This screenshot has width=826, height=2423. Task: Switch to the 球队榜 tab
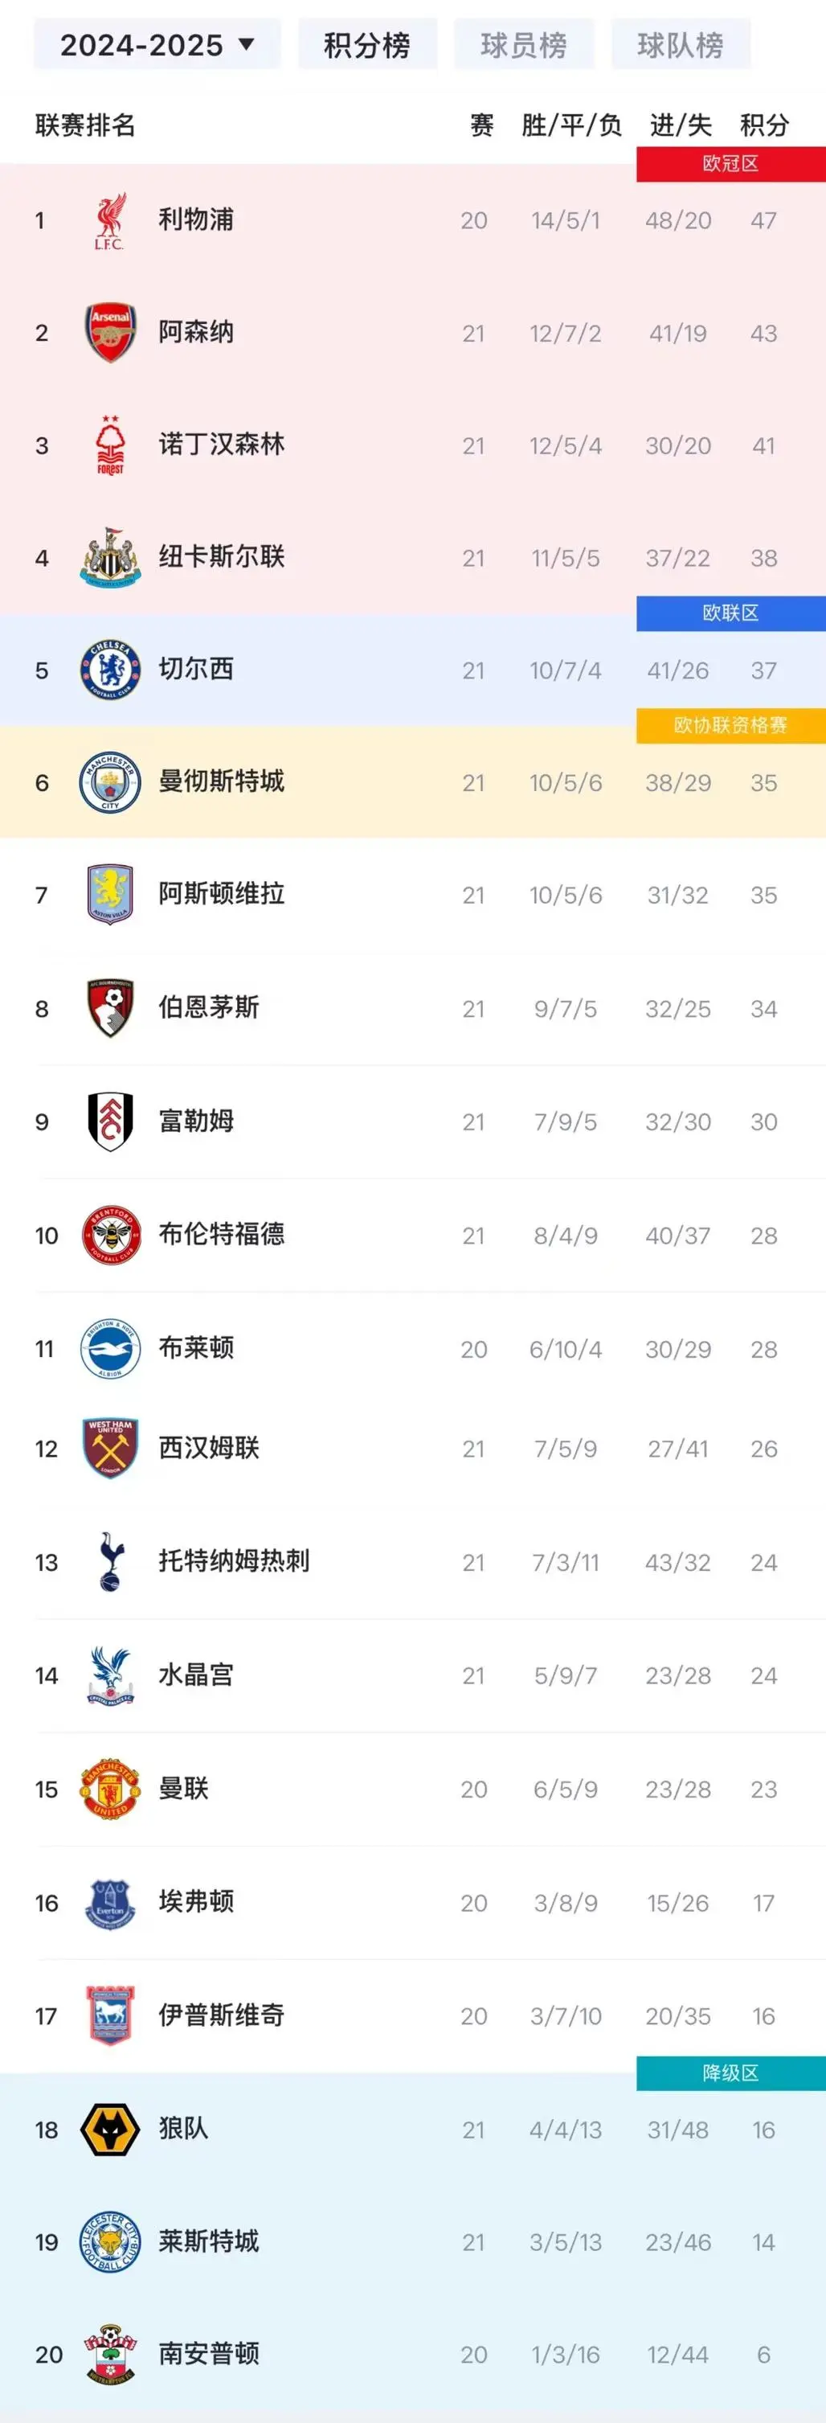point(681,44)
